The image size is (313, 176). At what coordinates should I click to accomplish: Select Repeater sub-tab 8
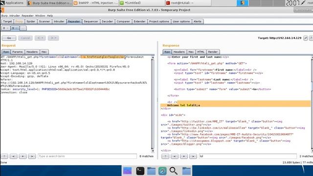click(x=5, y=28)
